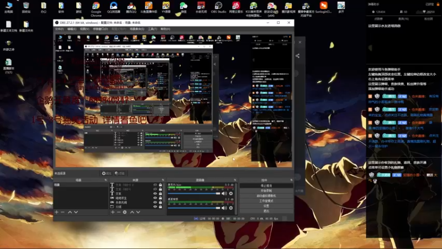This screenshot has height=249, width=442.
Task: Open 微信 desktop icon
Action: point(183,8)
